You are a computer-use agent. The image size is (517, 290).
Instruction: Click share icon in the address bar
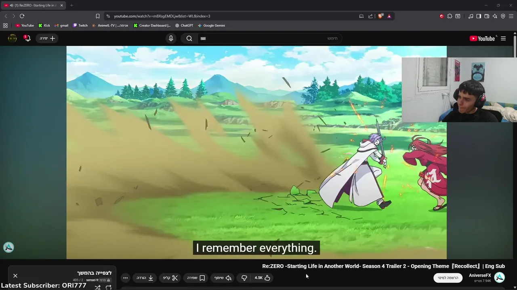370,16
